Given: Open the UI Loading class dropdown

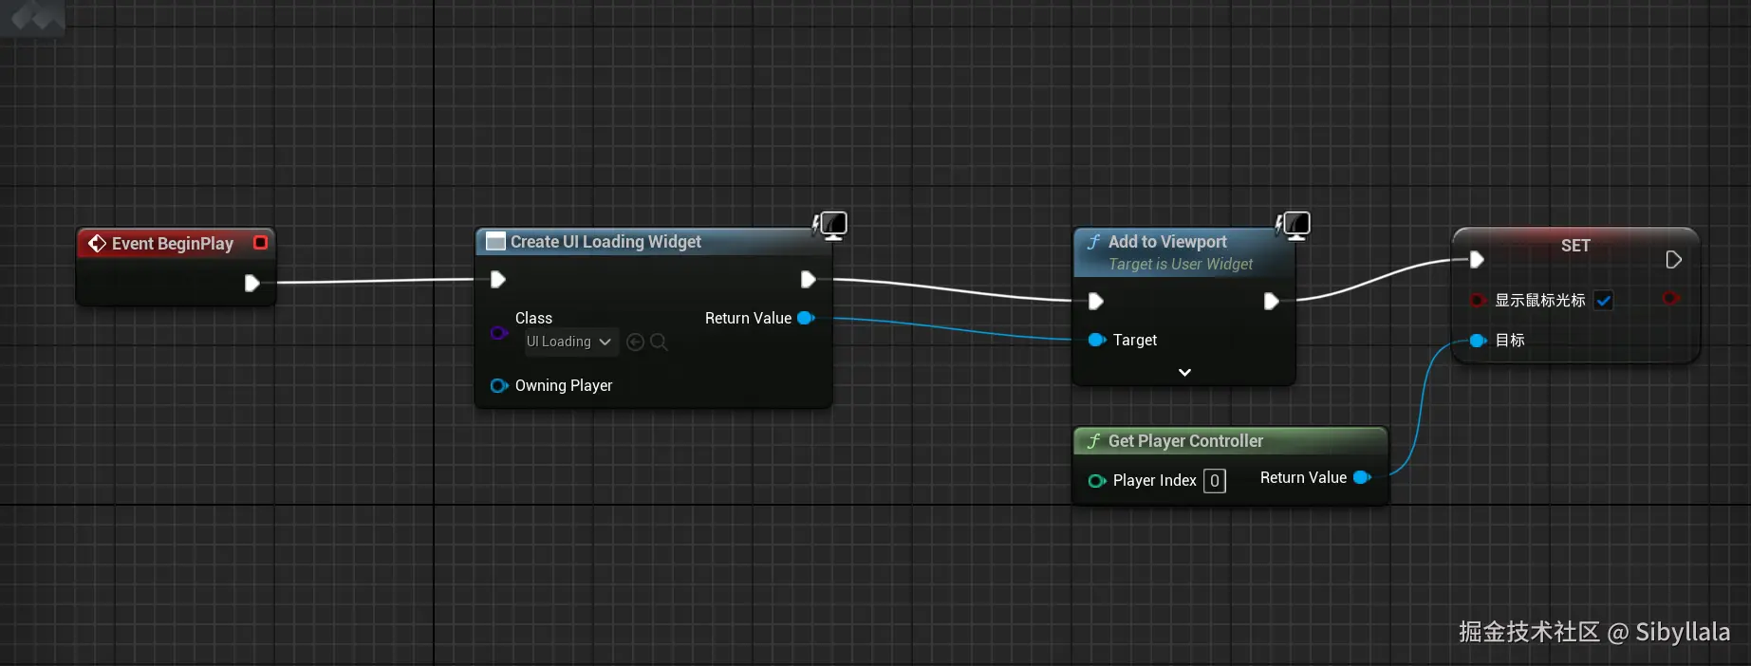Looking at the screenshot, I should click(x=571, y=342).
